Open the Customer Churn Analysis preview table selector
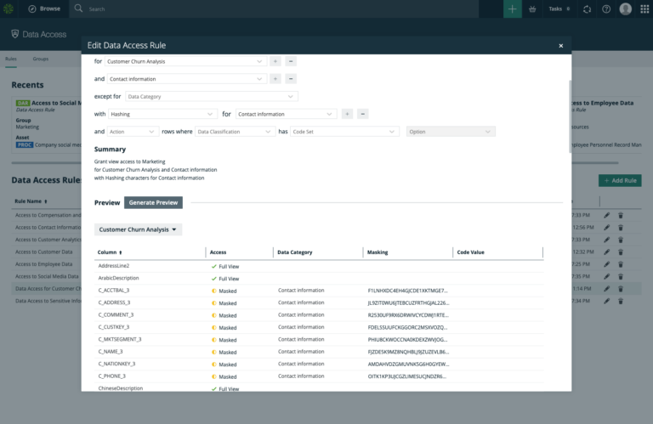This screenshot has height=424, width=653. [138, 229]
